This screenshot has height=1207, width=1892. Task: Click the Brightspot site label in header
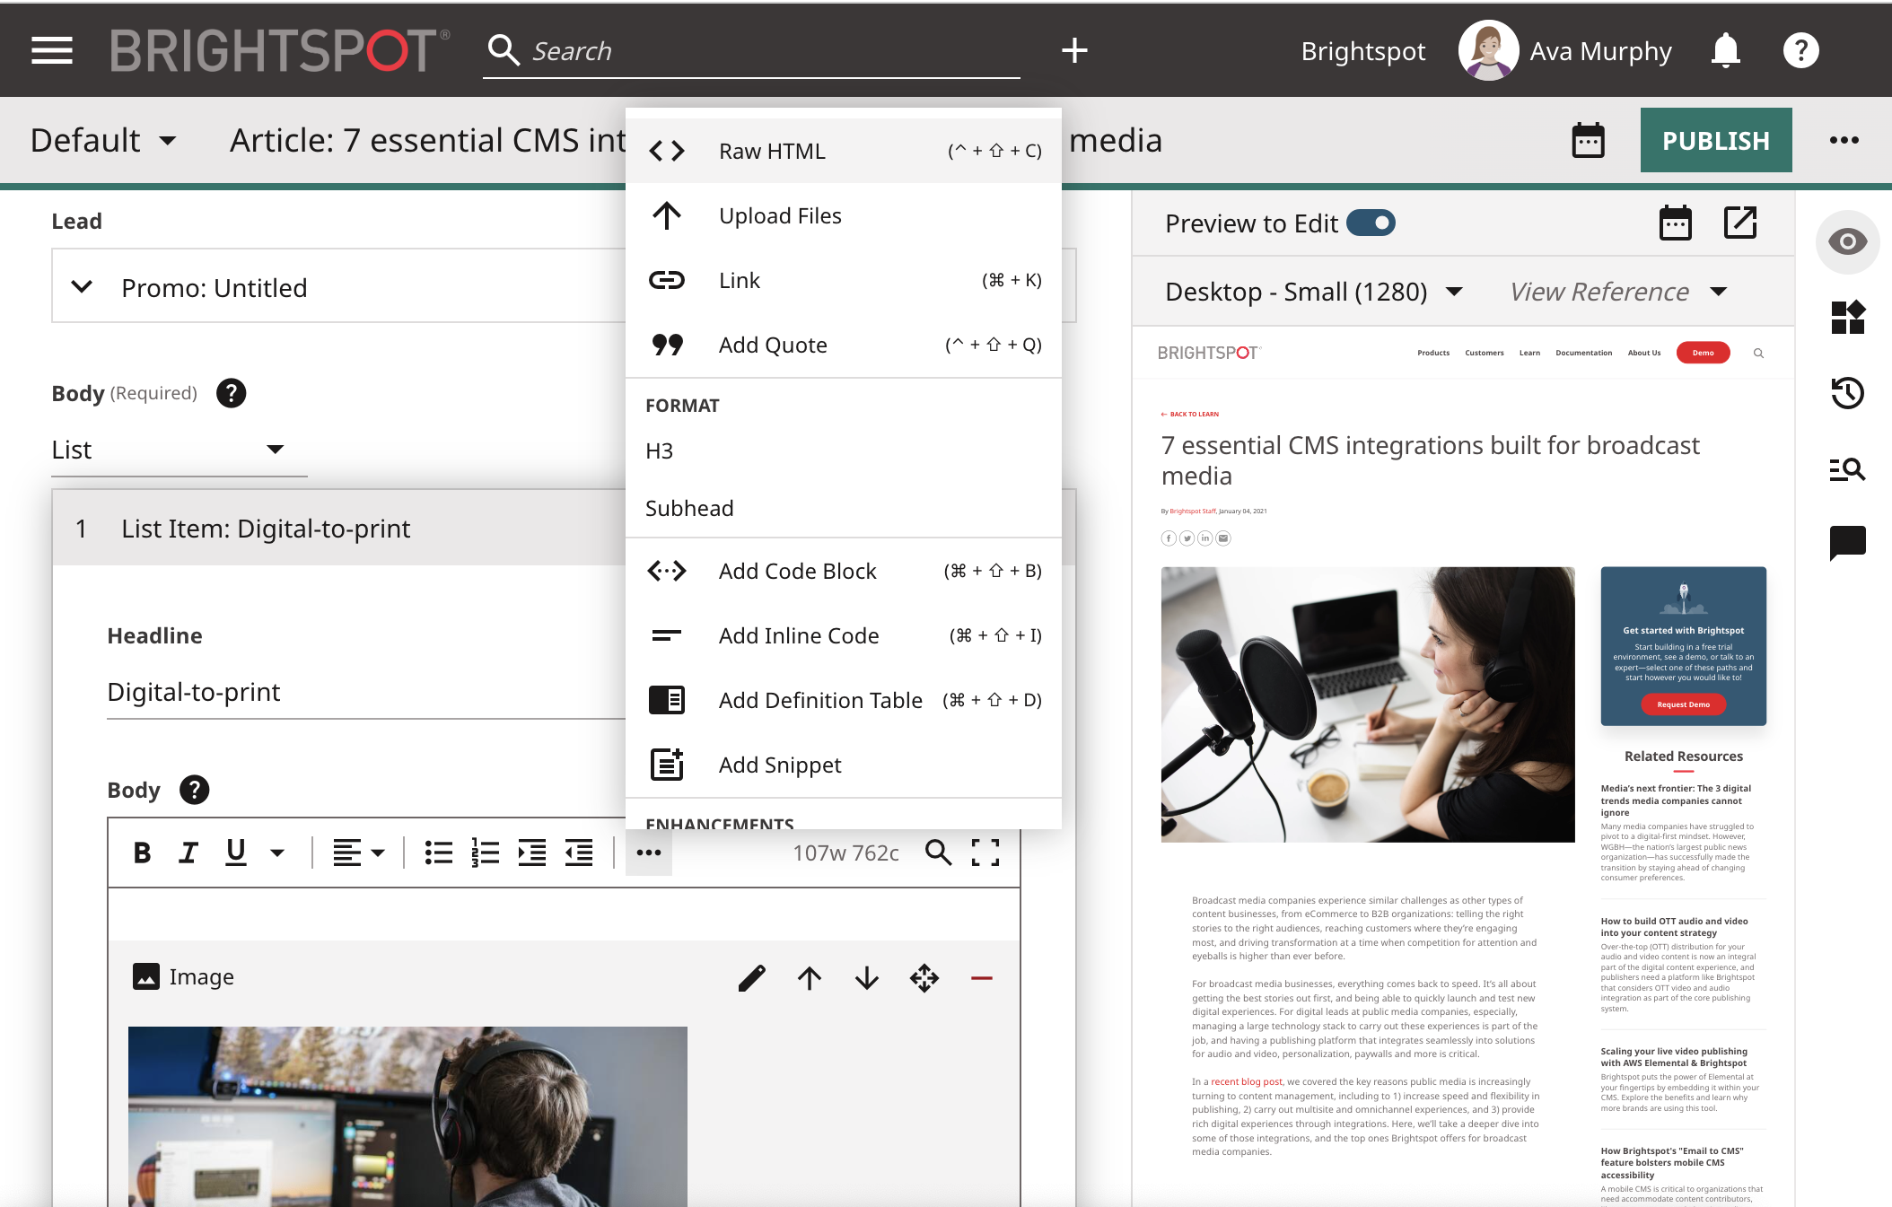pos(1362,51)
